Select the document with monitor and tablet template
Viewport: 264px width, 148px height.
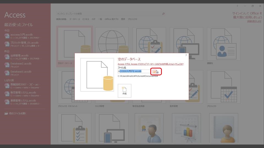(x=112, y=128)
